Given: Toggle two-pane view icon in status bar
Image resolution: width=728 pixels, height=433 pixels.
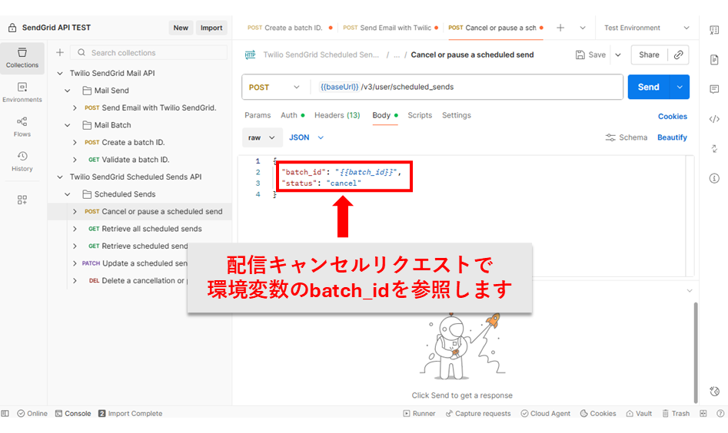Looking at the screenshot, I should point(703,414).
